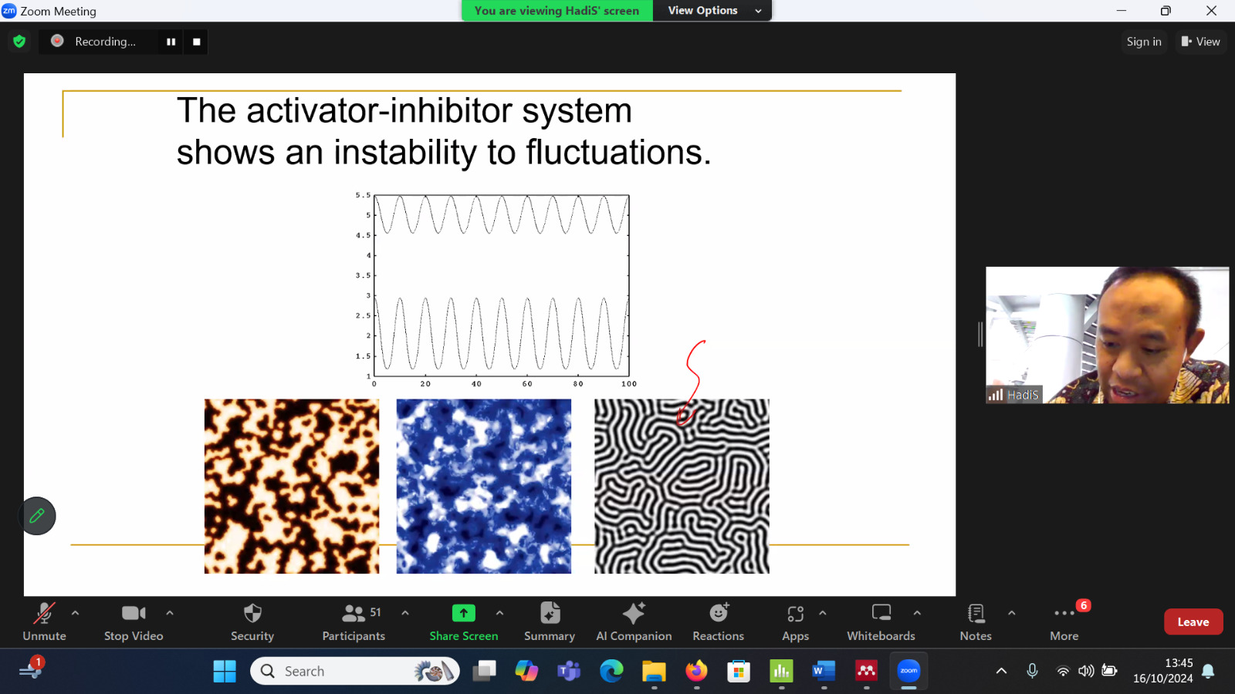Expand the View Options dropdown

[712, 11]
